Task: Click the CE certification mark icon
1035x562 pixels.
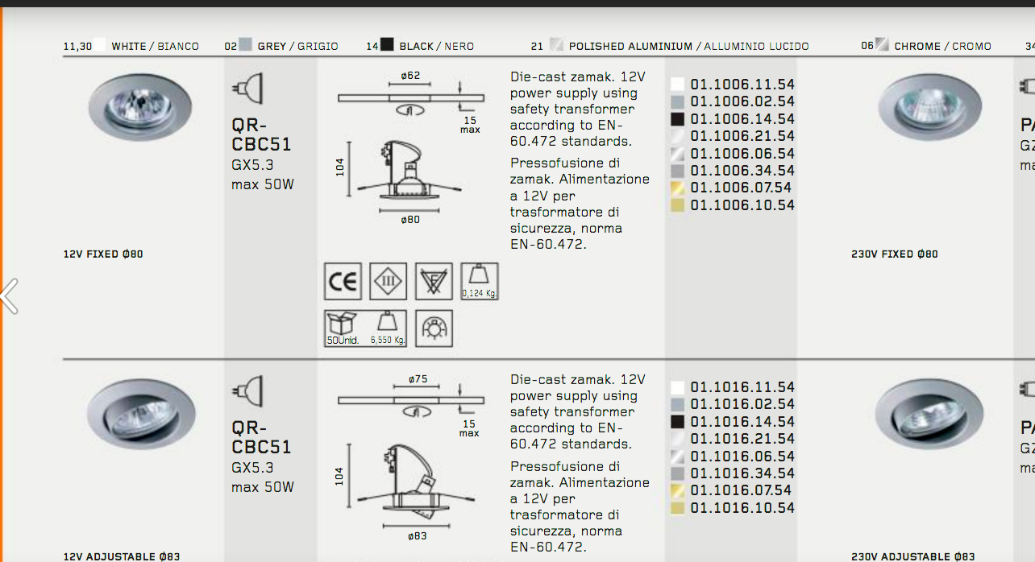Action: tap(343, 282)
